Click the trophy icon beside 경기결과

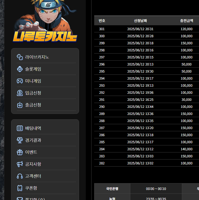click(x=20, y=140)
